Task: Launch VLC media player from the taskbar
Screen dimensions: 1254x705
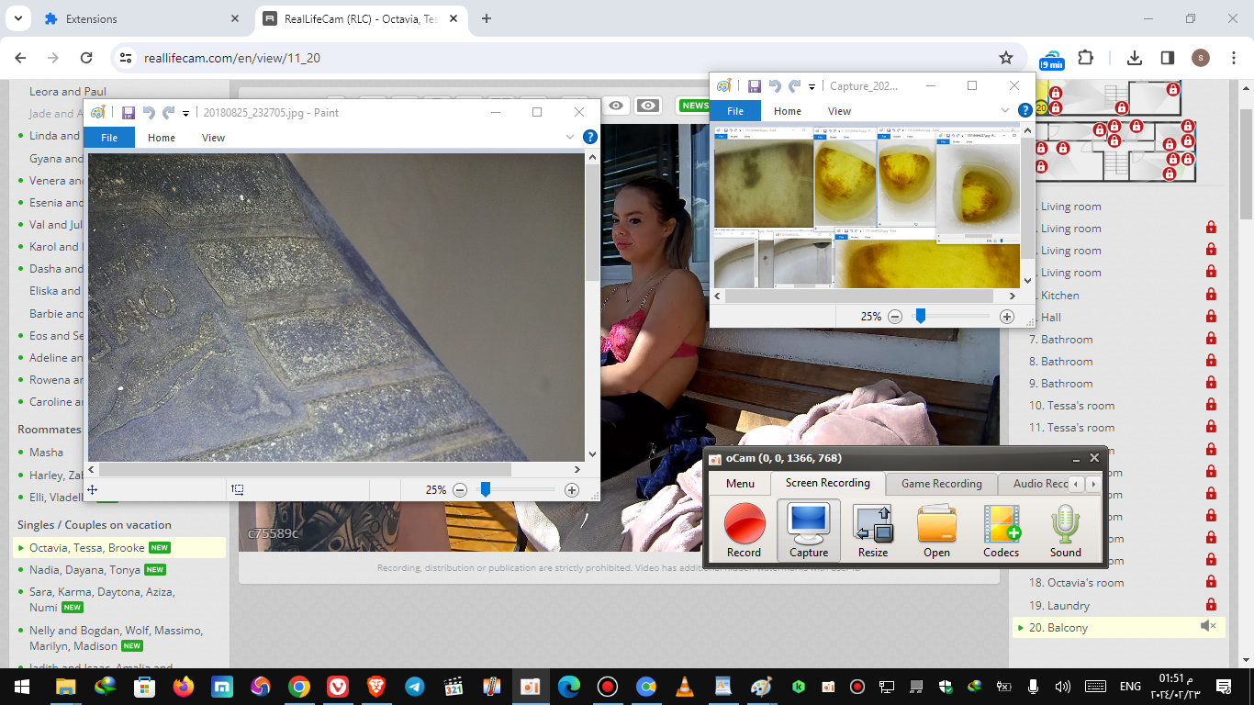Action: click(684, 687)
